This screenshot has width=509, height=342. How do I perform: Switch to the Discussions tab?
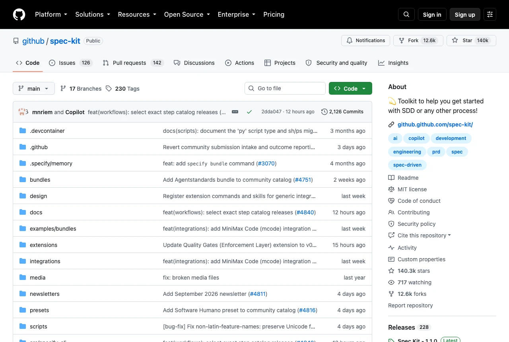click(x=194, y=63)
